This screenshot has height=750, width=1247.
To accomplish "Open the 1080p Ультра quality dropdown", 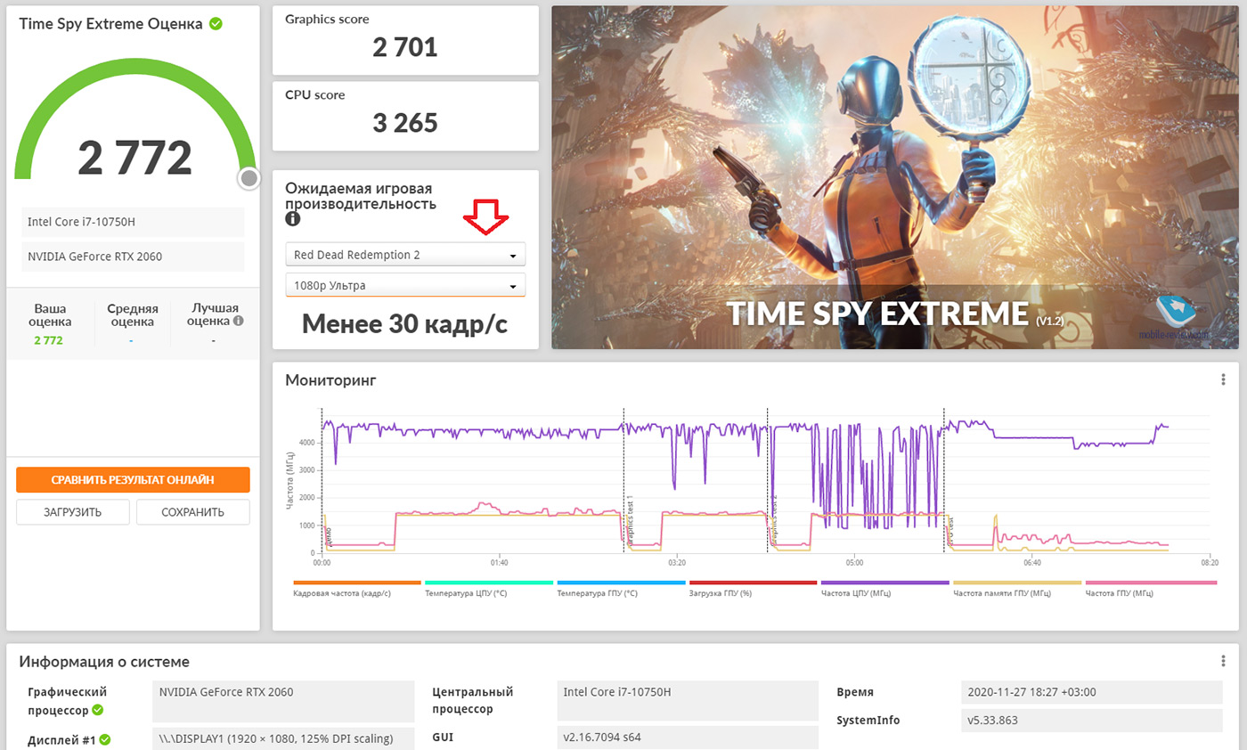I will [x=405, y=285].
